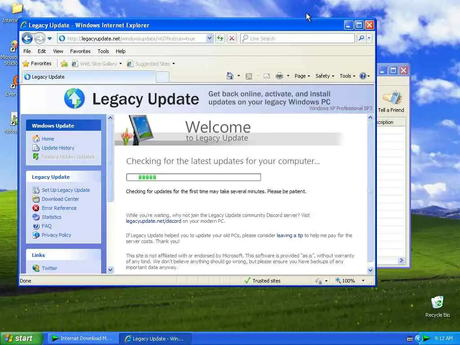
Task: Open a new blank tab
Action: [x=163, y=77]
